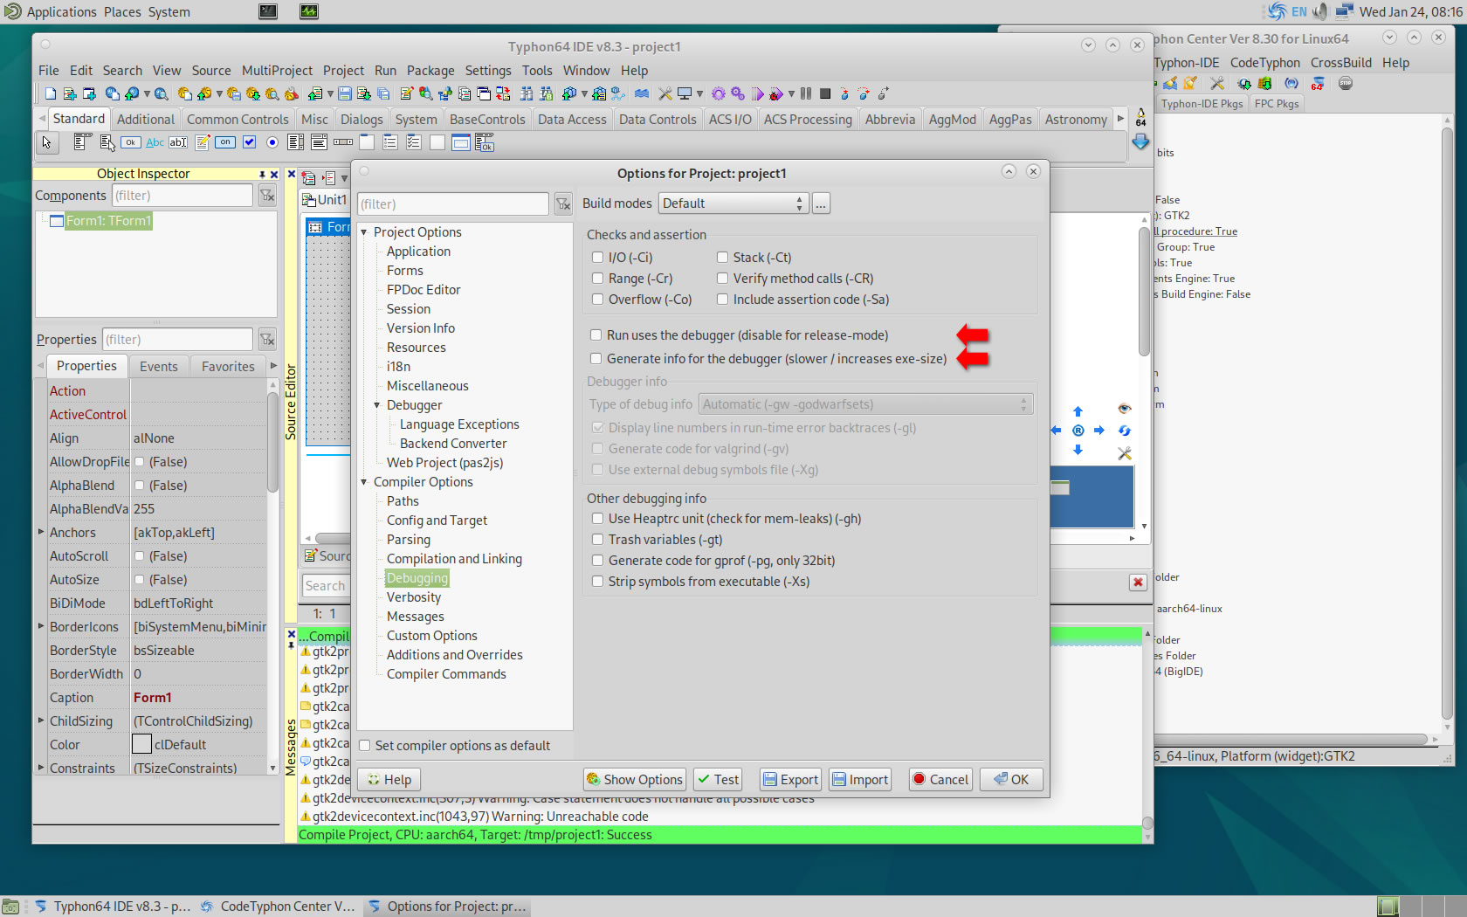Screen dimensions: 1467x917
Task: Click the Pause toolbar icon
Action: (x=806, y=93)
